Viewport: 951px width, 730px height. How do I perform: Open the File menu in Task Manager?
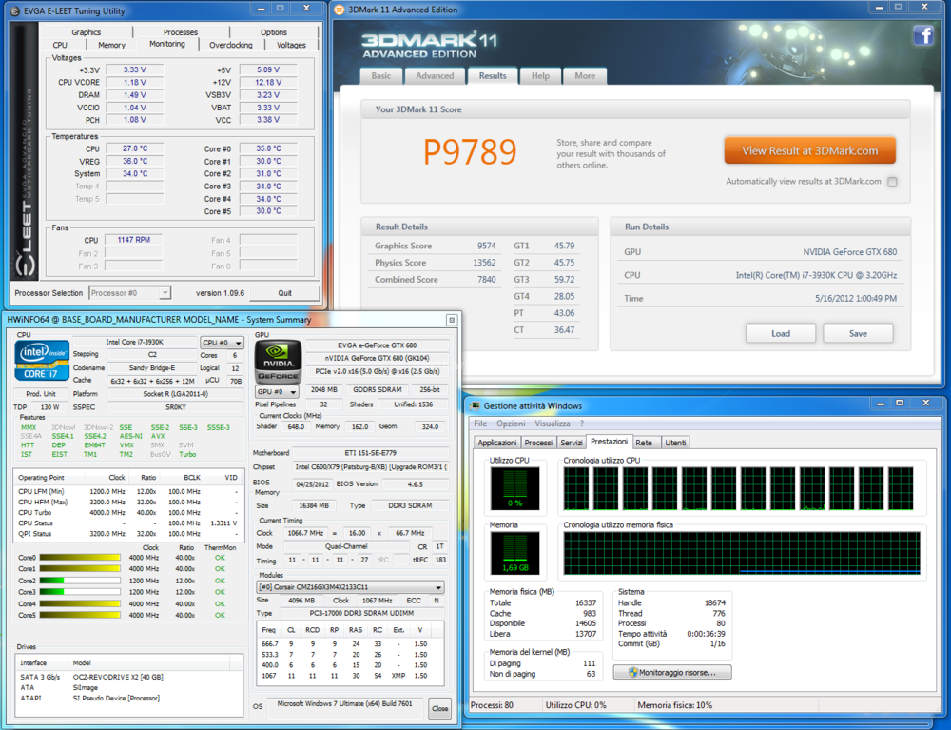click(x=480, y=424)
